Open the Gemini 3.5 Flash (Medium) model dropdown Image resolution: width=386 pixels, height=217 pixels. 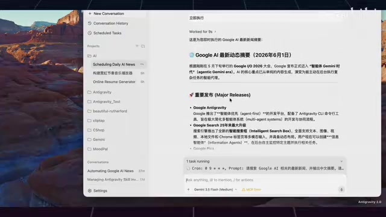tap(215, 189)
